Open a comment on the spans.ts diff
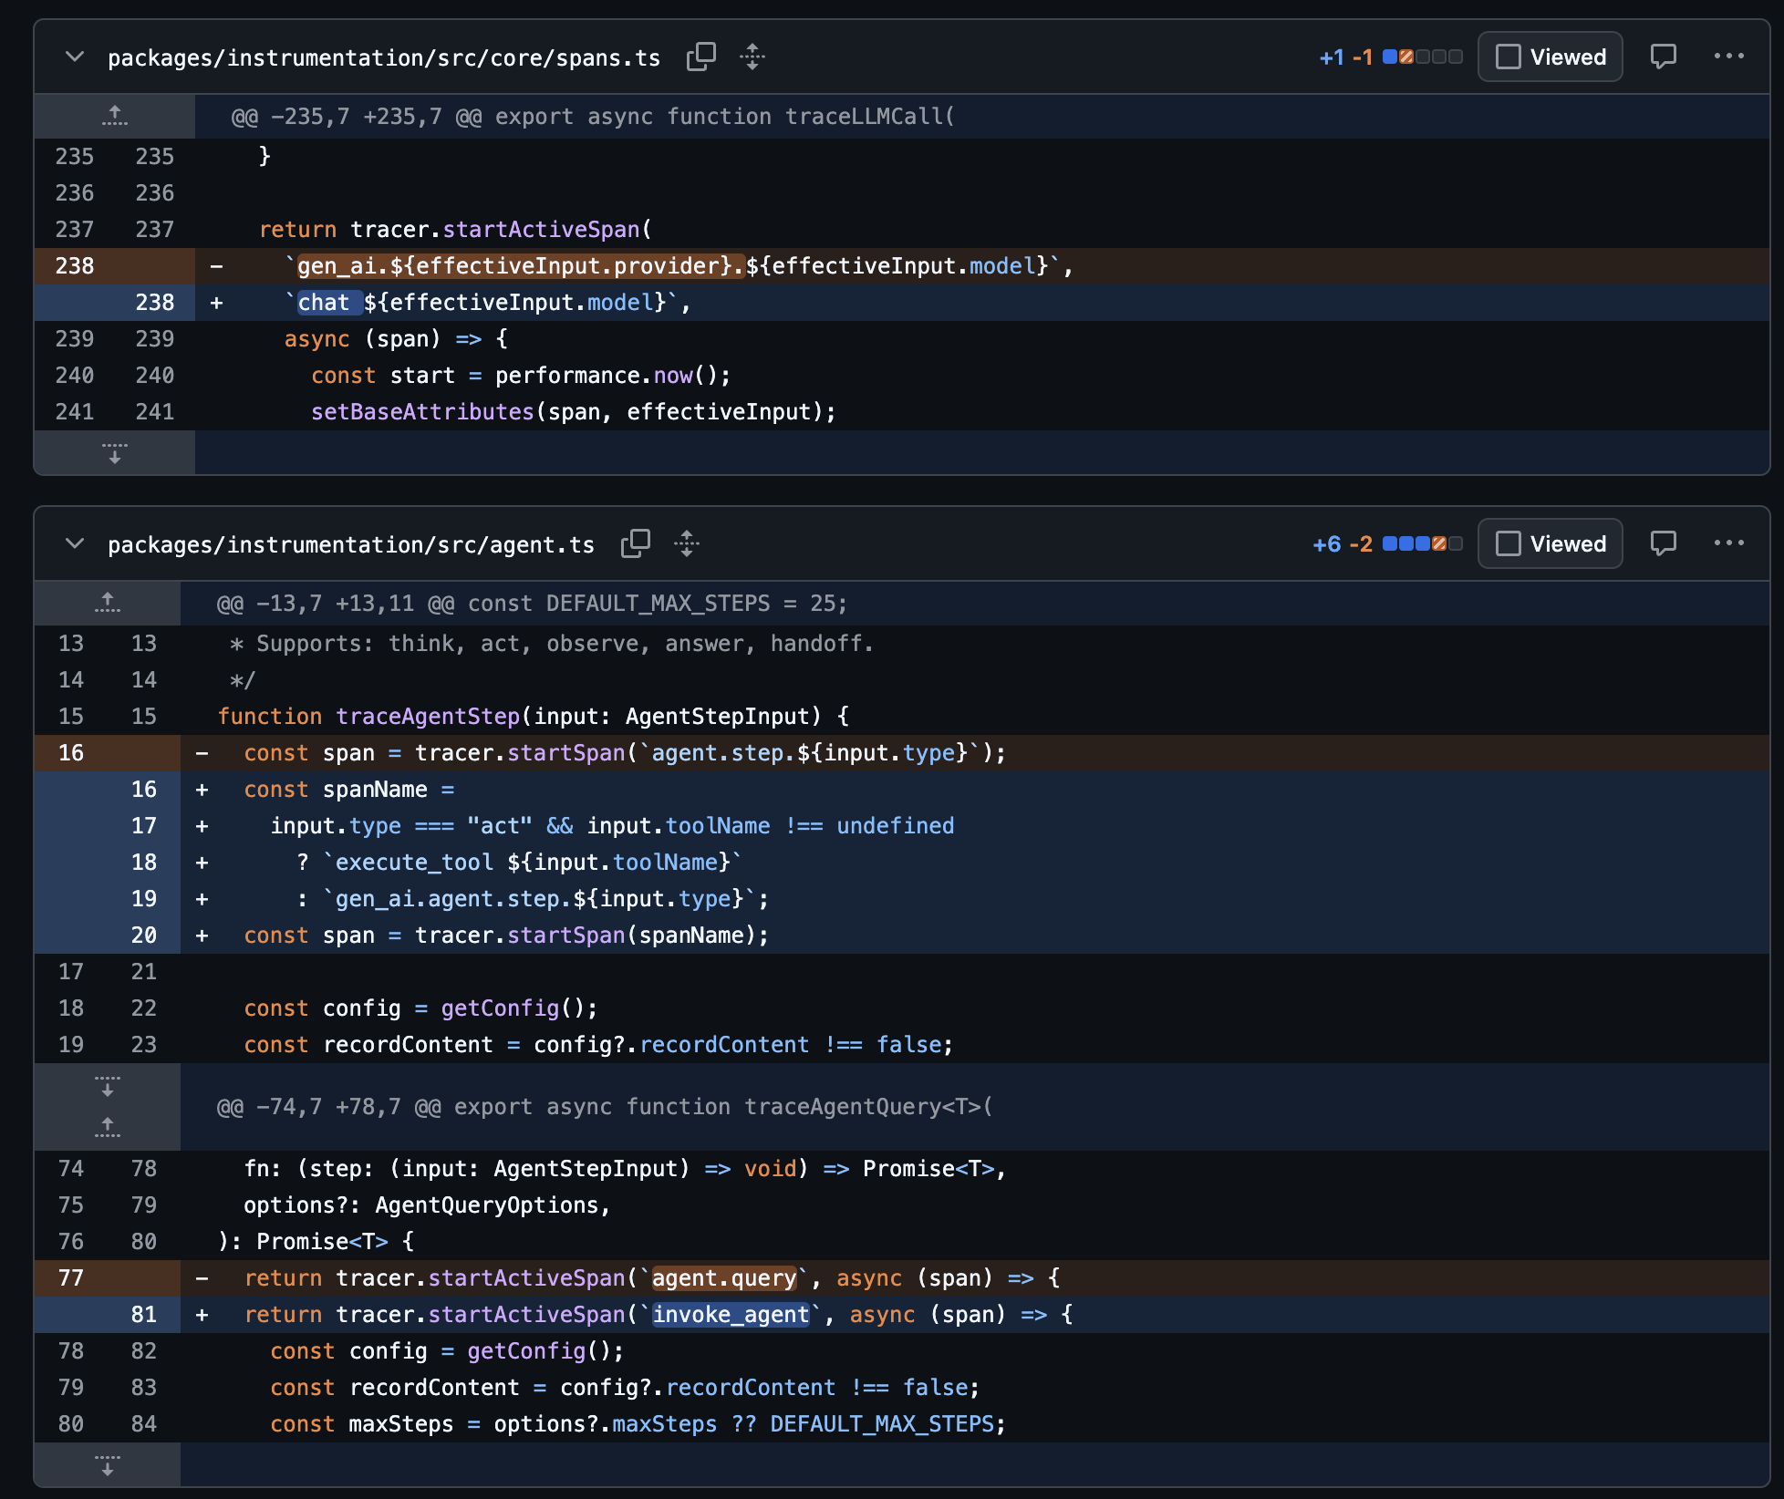Screen dimensions: 1784x1499 (x=1664, y=57)
